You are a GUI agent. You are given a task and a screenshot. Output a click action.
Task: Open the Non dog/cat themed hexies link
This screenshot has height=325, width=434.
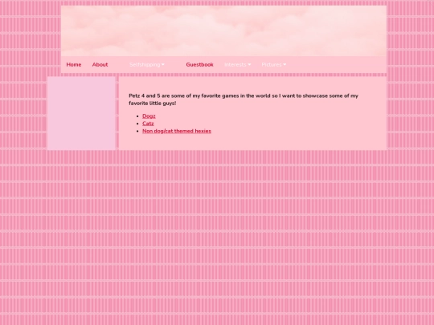[177, 131]
